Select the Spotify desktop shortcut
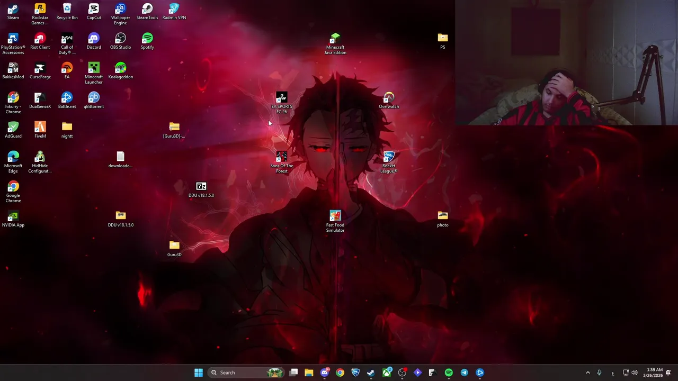 tap(147, 42)
